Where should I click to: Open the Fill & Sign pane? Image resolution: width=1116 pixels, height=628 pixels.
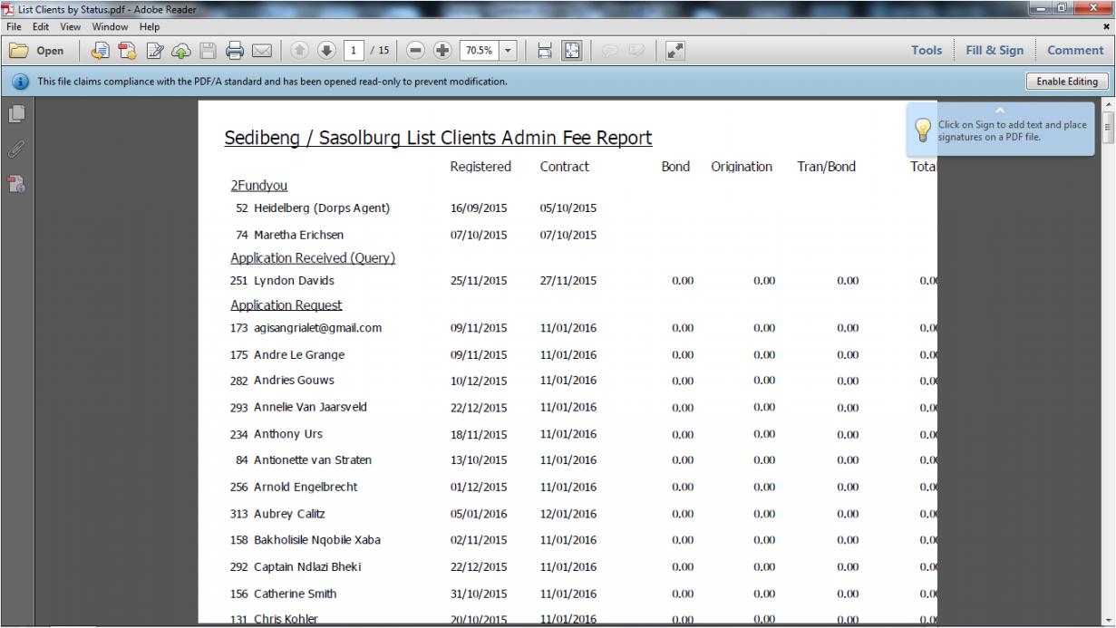pyautogui.click(x=995, y=51)
